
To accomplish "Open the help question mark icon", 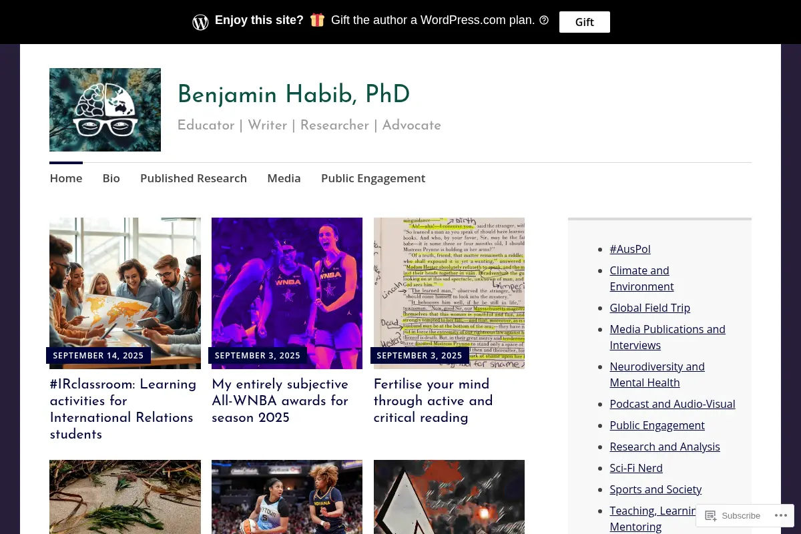I will (x=544, y=20).
